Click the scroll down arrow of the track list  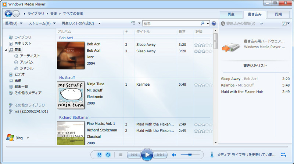[x=215, y=143]
